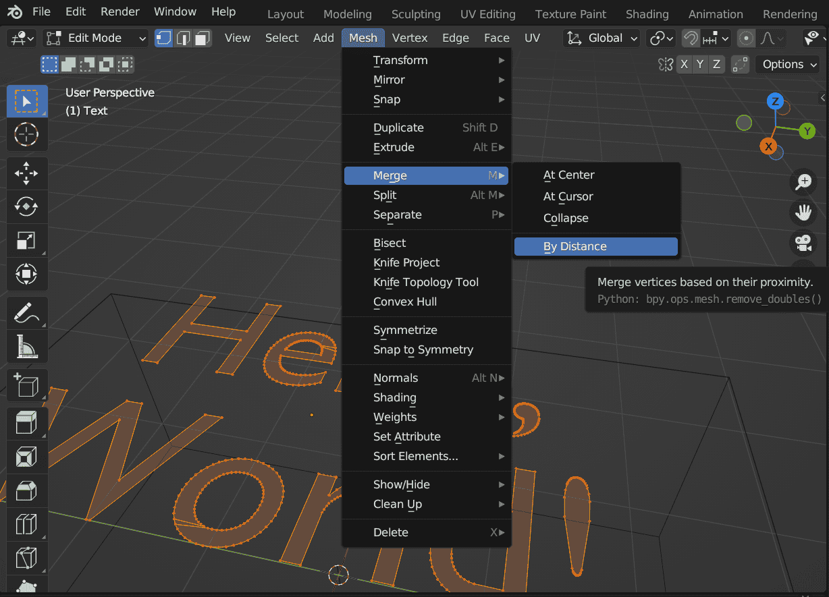Switch to the Modeling workspace tab

point(348,14)
